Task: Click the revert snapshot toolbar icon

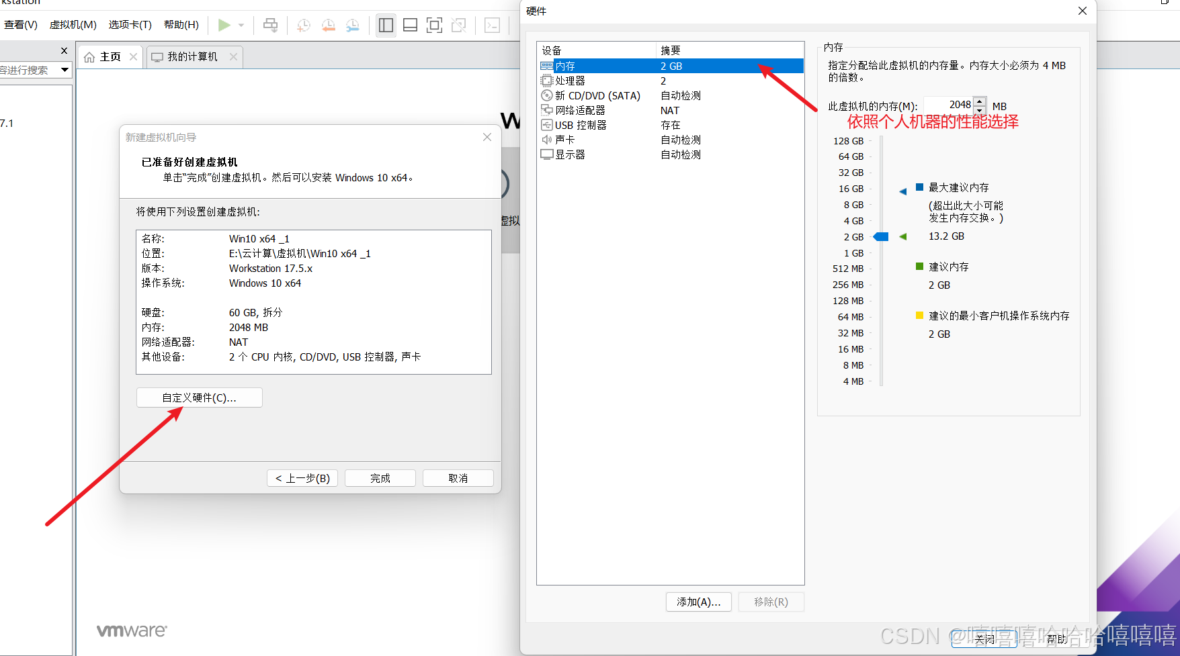Action: tap(328, 25)
